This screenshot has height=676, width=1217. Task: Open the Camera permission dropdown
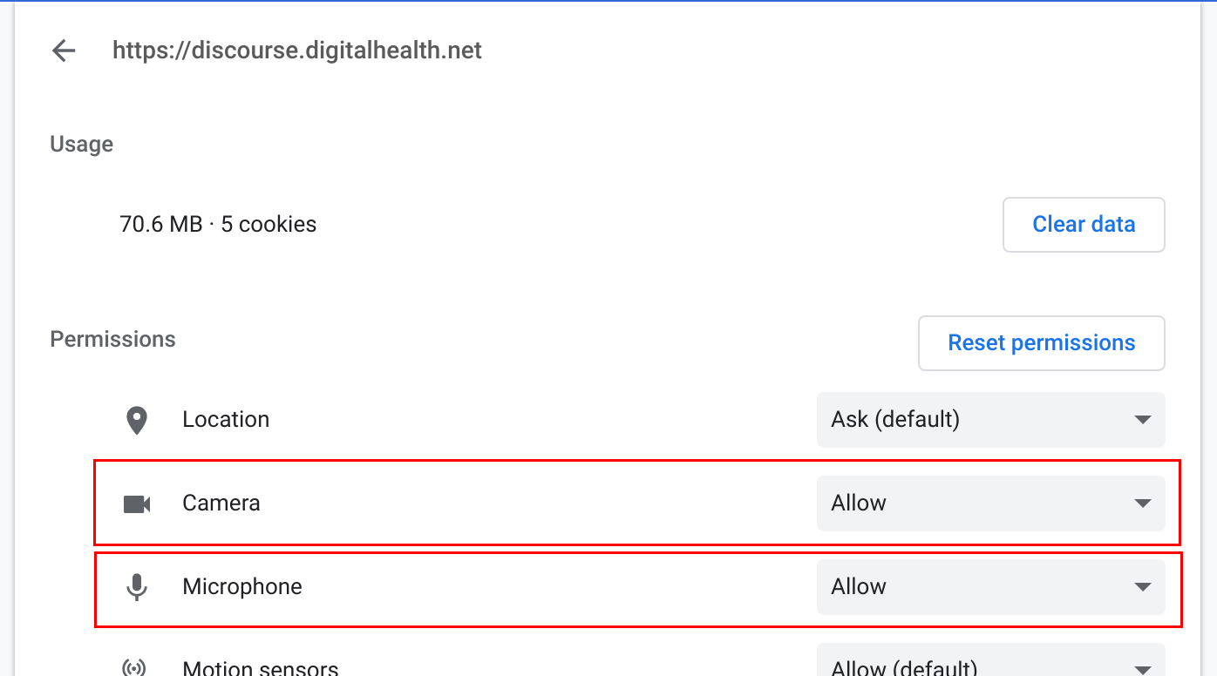tap(990, 504)
